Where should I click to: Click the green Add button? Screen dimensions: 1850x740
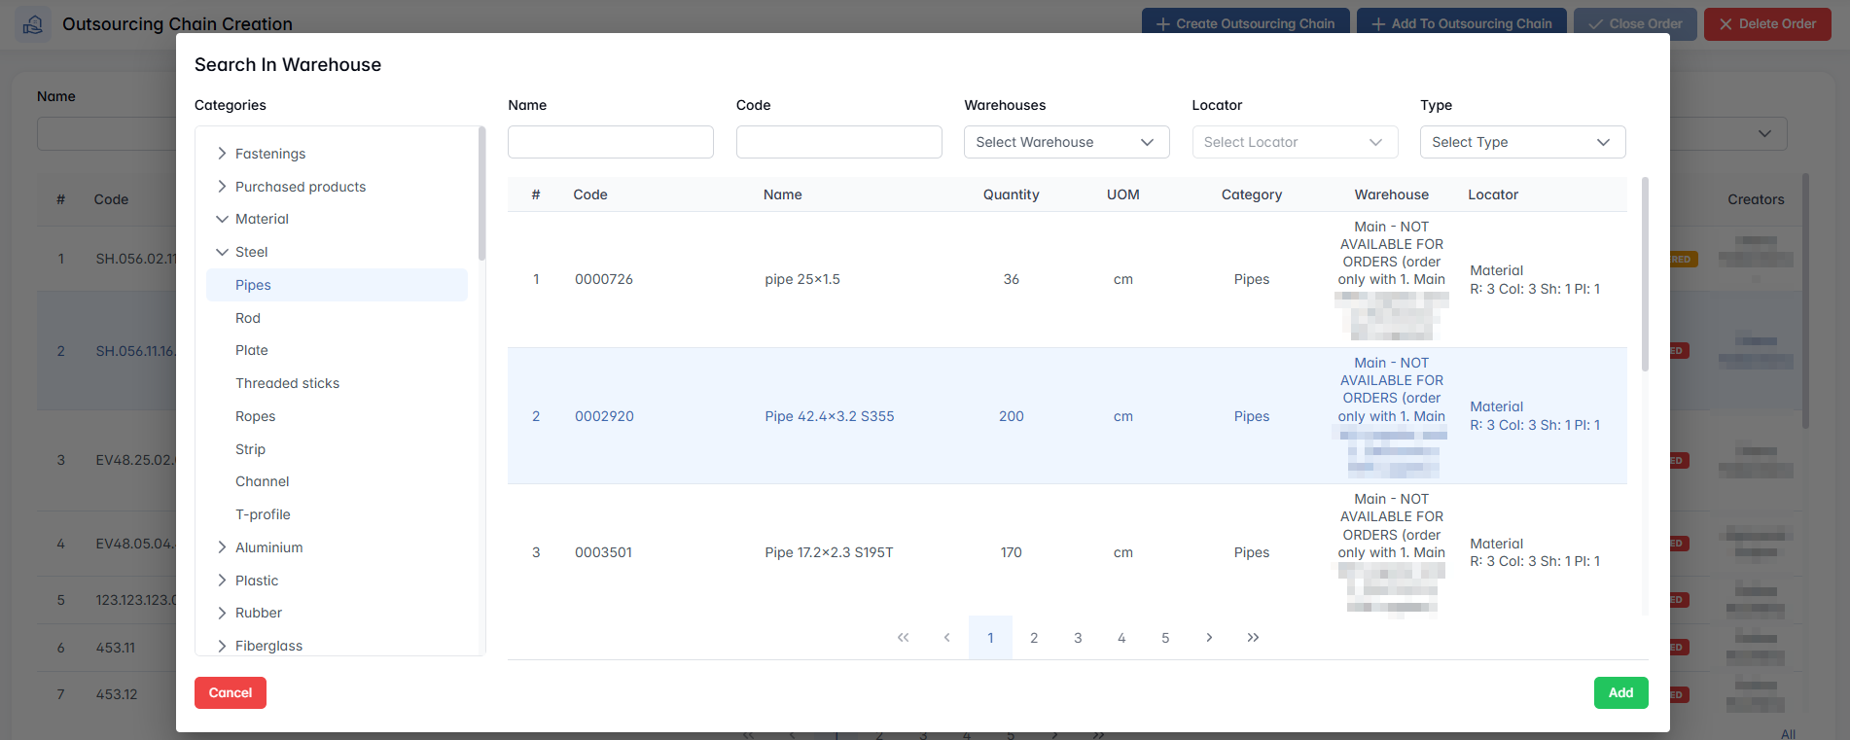click(x=1620, y=692)
